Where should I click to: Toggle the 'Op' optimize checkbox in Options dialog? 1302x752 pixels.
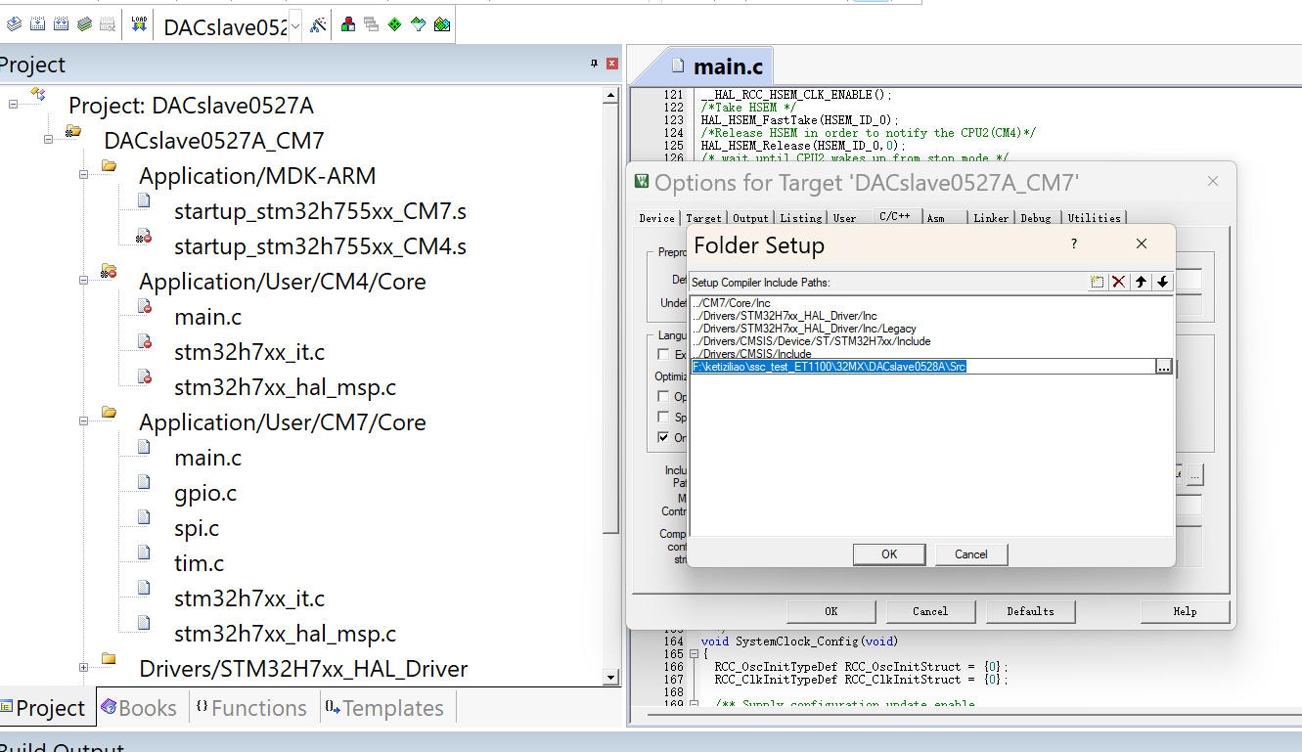pos(664,397)
